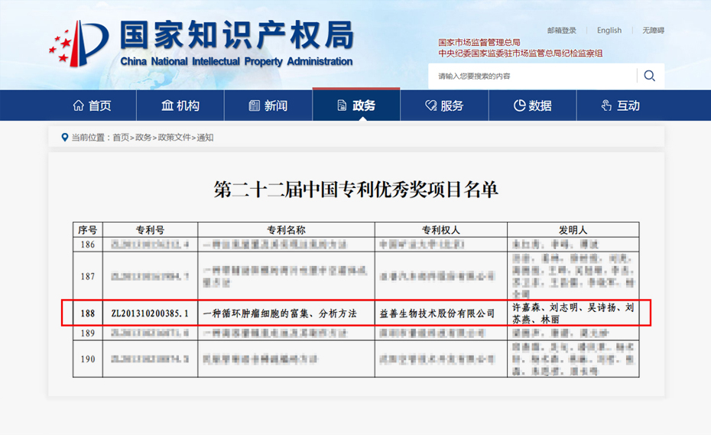Open the 数据 navigation tab
The image size is (711, 435).
[x=532, y=106]
